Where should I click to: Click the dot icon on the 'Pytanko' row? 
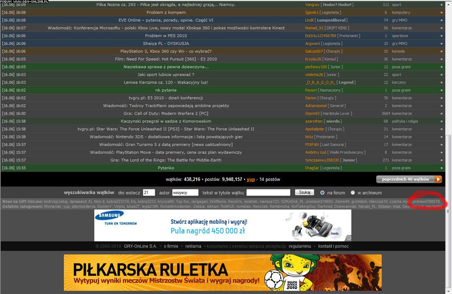pyautogui.click(x=441, y=168)
